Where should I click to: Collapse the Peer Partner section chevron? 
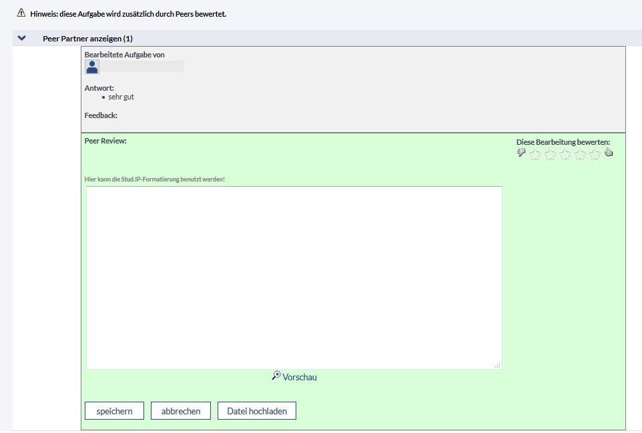[x=22, y=39]
